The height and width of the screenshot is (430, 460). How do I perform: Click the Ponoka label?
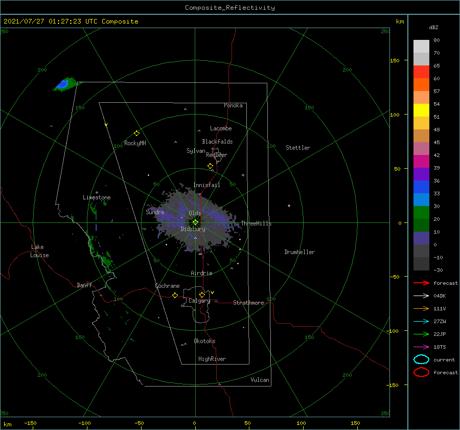[x=233, y=105]
